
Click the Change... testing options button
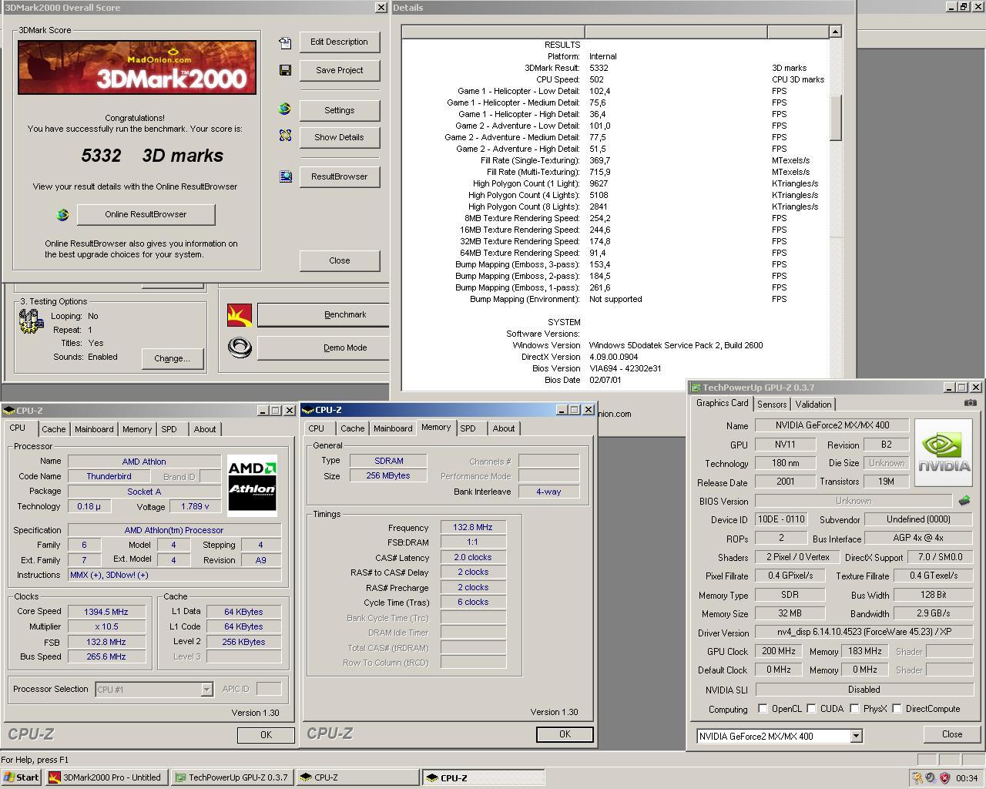pyautogui.click(x=172, y=358)
